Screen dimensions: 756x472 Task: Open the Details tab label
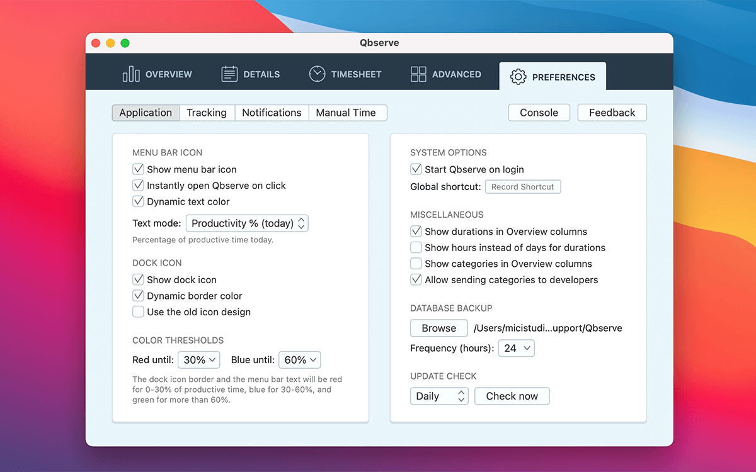tap(261, 74)
